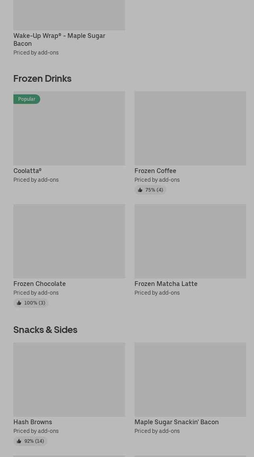Click thumbs-up icon under Hash Browns
Screen dimensions: 254x457
click(x=19, y=441)
